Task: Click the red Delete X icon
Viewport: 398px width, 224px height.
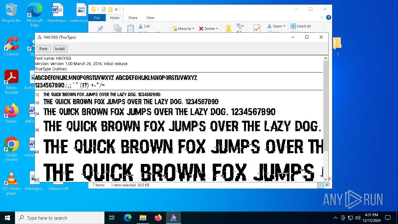Action: 201,29
